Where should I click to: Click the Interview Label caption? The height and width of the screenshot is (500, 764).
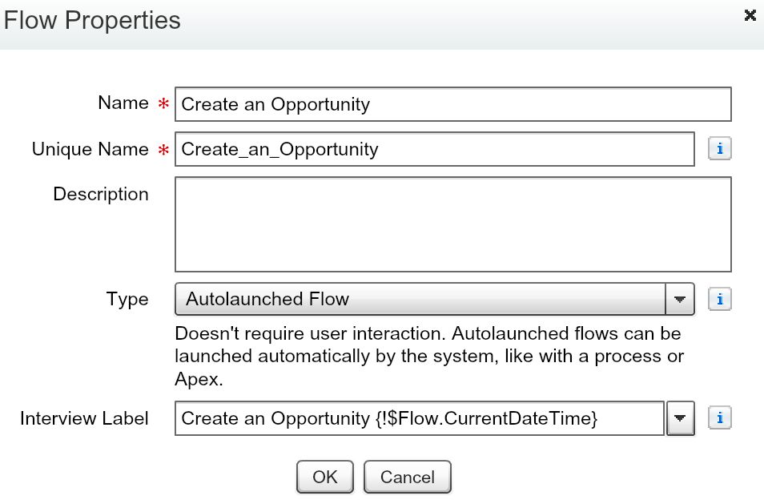tap(84, 418)
